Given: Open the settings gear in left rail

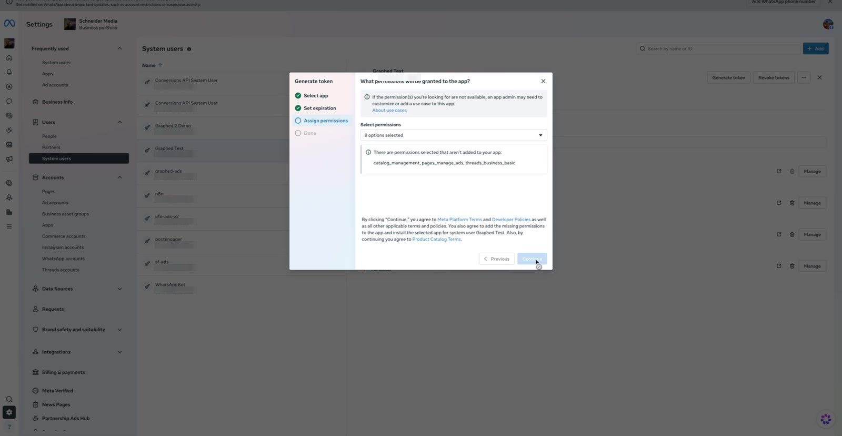Looking at the screenshot, I should point(9,412).
